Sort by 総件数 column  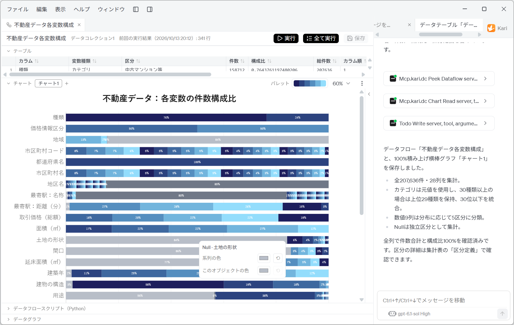335,61
